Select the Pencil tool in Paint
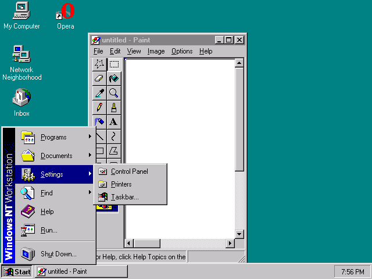The height and width of the screenshot is (279, 372). [99, 108]
